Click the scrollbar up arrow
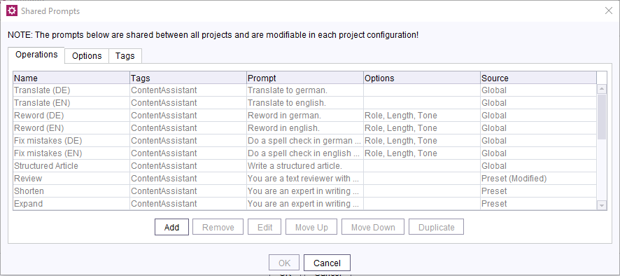620x276 pixels. tap(601, 89)
